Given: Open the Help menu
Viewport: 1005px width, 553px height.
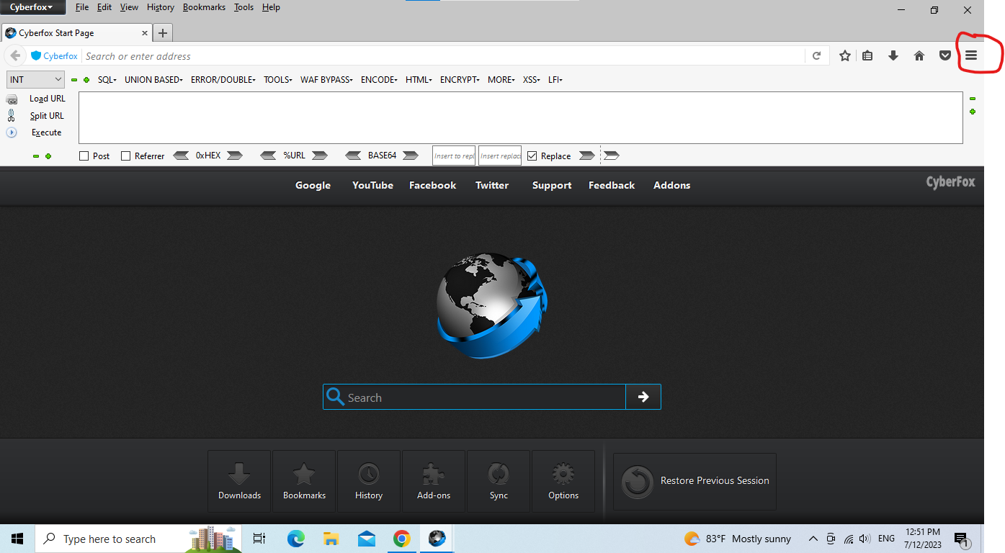Looking at the screenshot, I should (x=271, y=7).
